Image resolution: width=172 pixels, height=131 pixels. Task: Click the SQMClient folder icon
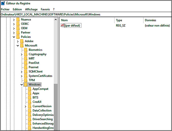tap(26, 72)
